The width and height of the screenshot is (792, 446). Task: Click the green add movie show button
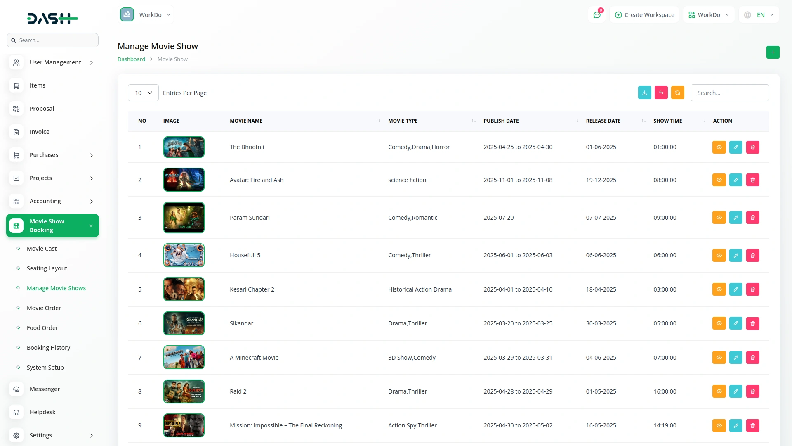tap(773, 52)
